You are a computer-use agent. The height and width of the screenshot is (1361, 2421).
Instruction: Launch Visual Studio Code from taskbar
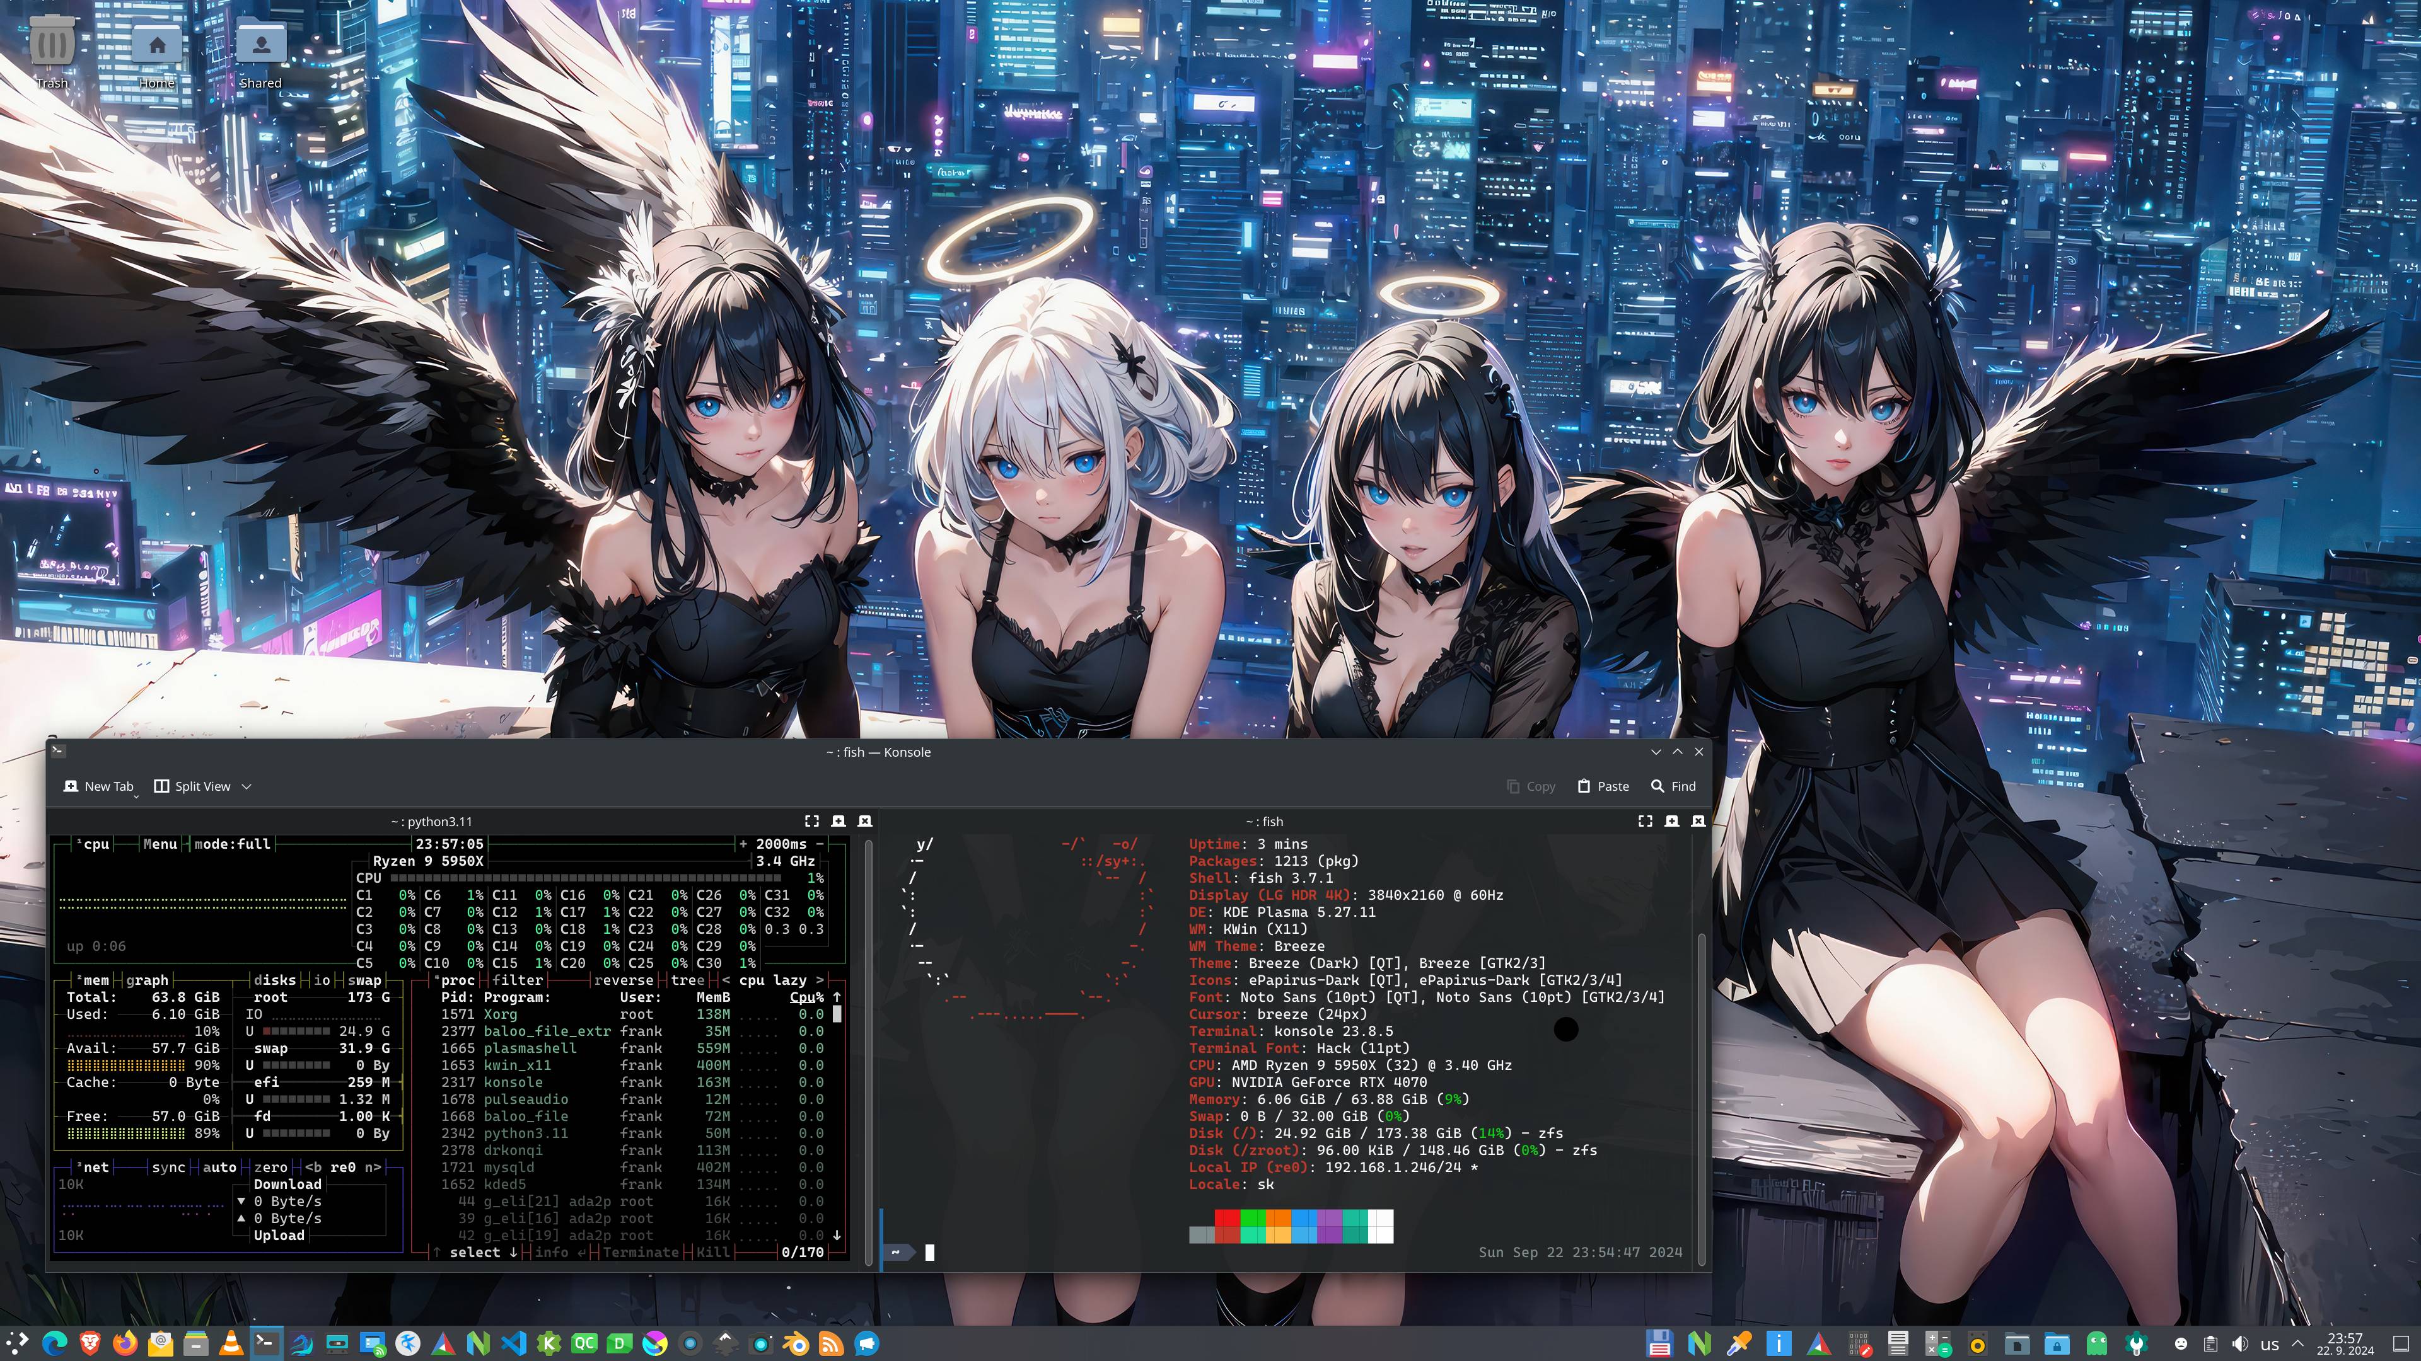click(513, 1343)
